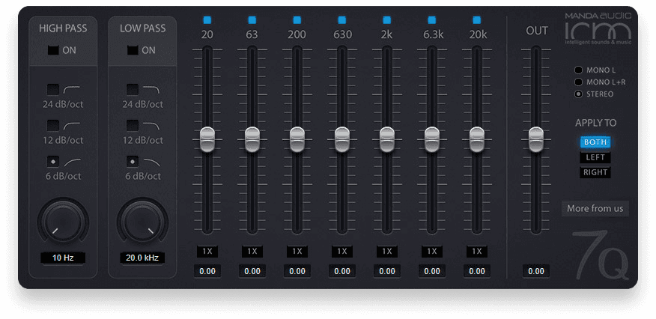Enable the Low Pass filter ON switch
Screen dimensions: 656x319
(133, 51)
